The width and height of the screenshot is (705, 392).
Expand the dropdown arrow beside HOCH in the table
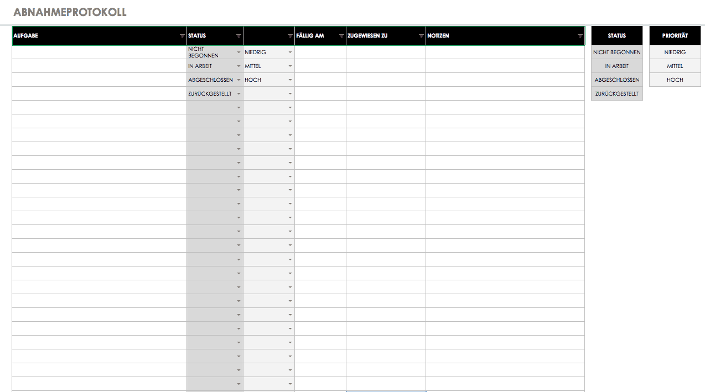290,80
